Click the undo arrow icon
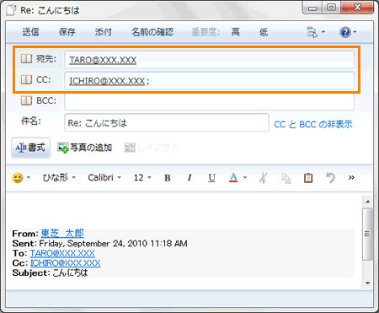This screenshot has height=313, width=379. pyautogui.click(x=330, y=178)
